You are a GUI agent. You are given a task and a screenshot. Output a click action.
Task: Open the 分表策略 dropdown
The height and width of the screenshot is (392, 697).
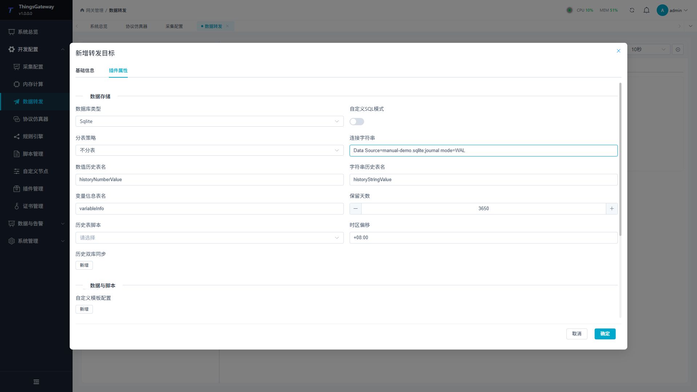click(x=209, y=150)
